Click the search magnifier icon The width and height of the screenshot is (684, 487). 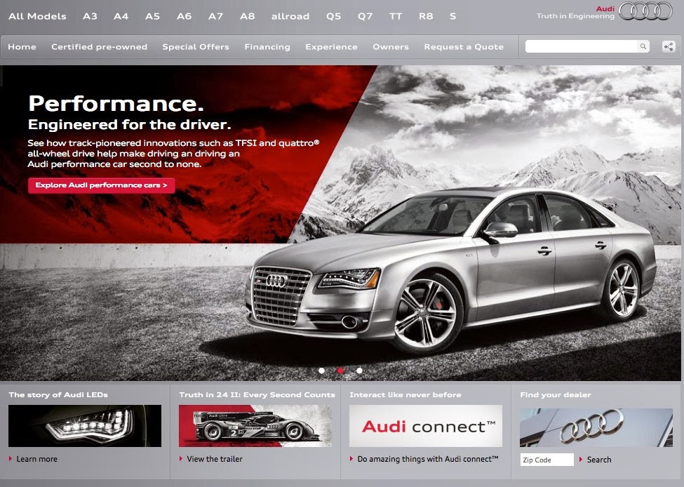coord(643,46)
